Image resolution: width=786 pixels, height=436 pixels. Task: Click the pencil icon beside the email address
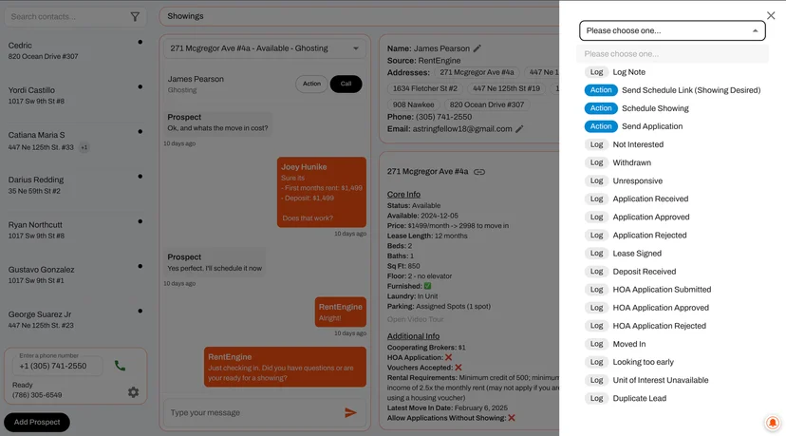click(x=519, y=129)
